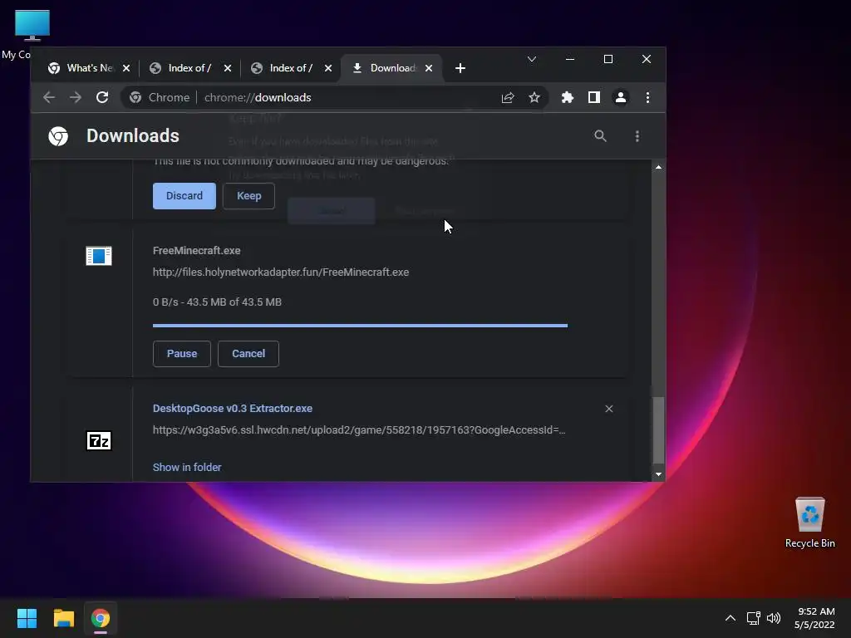
Task: Click the DesktopGoose hwcdn.net source URL
Action: pos(359,430)
